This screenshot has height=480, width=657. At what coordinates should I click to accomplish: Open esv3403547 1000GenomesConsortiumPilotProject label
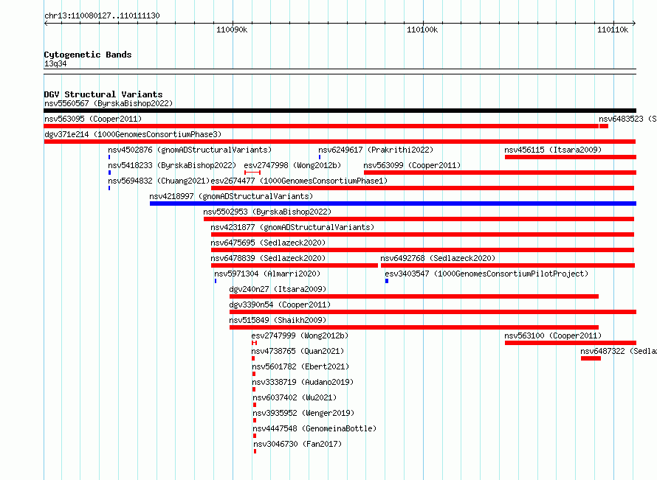click(487, 274)
